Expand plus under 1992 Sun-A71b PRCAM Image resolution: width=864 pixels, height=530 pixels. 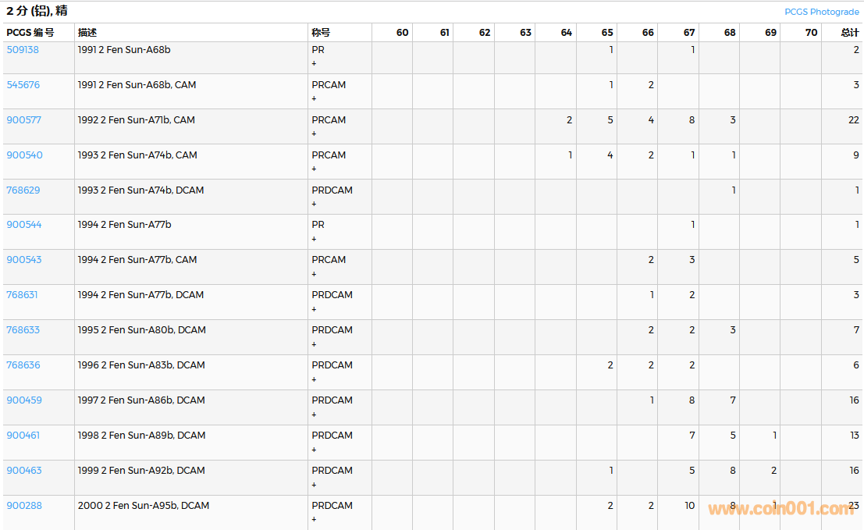point(315,134)
